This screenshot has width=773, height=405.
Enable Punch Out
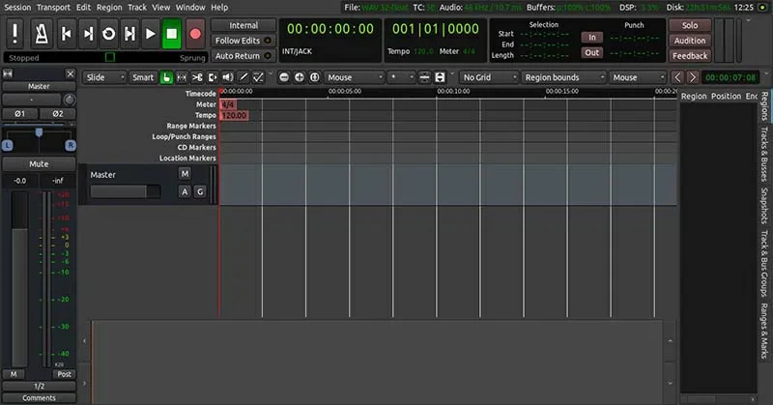point(592,53)
